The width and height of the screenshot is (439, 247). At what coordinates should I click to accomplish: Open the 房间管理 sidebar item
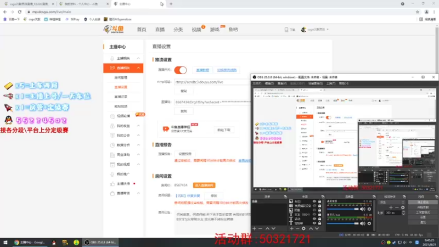(x=121, y=77)
